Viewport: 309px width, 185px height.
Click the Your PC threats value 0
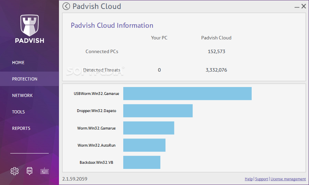pyautogui.click(x=159, y=70)
